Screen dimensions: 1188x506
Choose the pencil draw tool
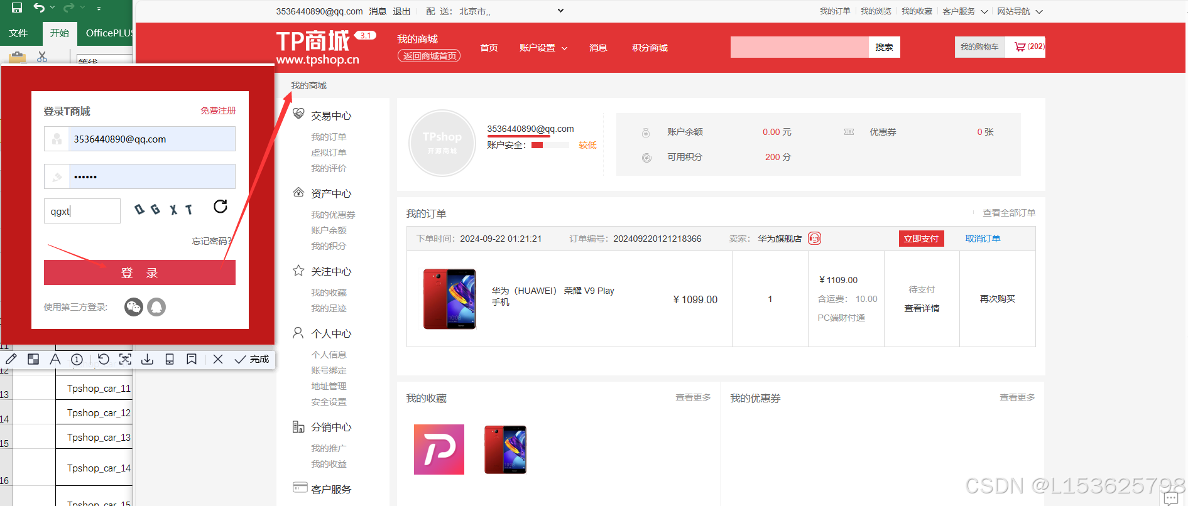click(11, 359)
